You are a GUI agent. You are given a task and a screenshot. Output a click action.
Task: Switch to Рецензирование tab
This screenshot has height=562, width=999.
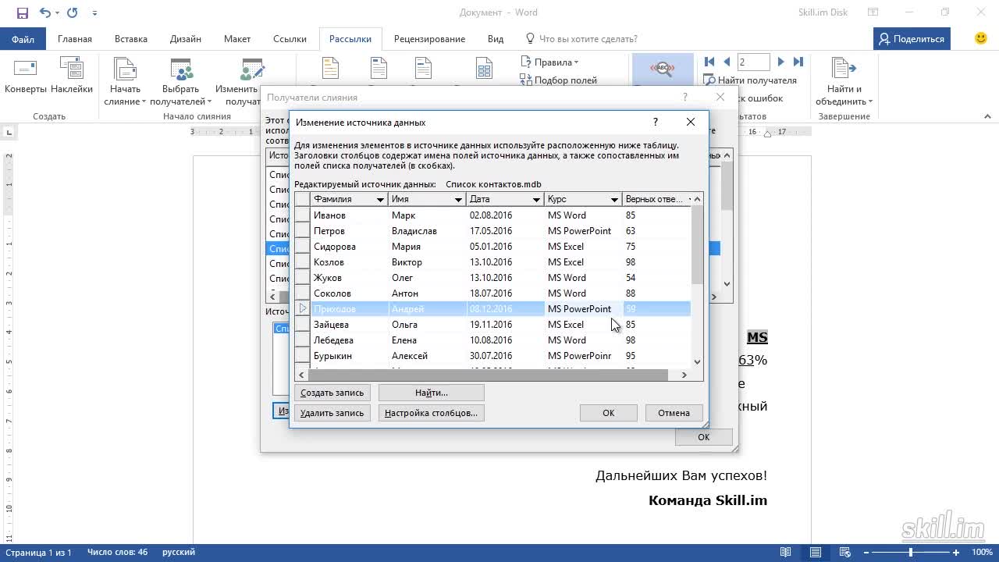(429, 38)
